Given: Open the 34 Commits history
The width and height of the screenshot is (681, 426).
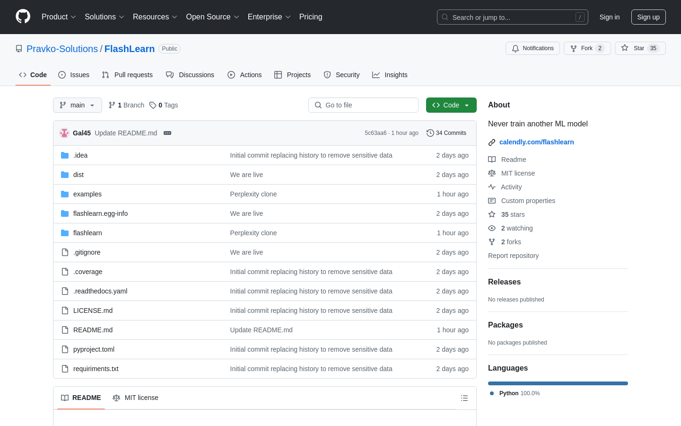Looking at the screenshot, I should click(446, 133).
